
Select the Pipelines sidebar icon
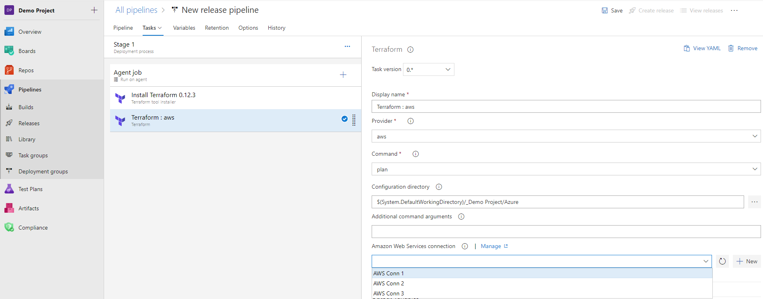(9, 89)
